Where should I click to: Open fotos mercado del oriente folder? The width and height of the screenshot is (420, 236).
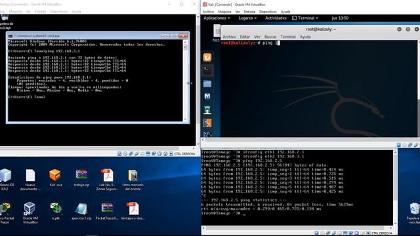(x=133, y=180)
